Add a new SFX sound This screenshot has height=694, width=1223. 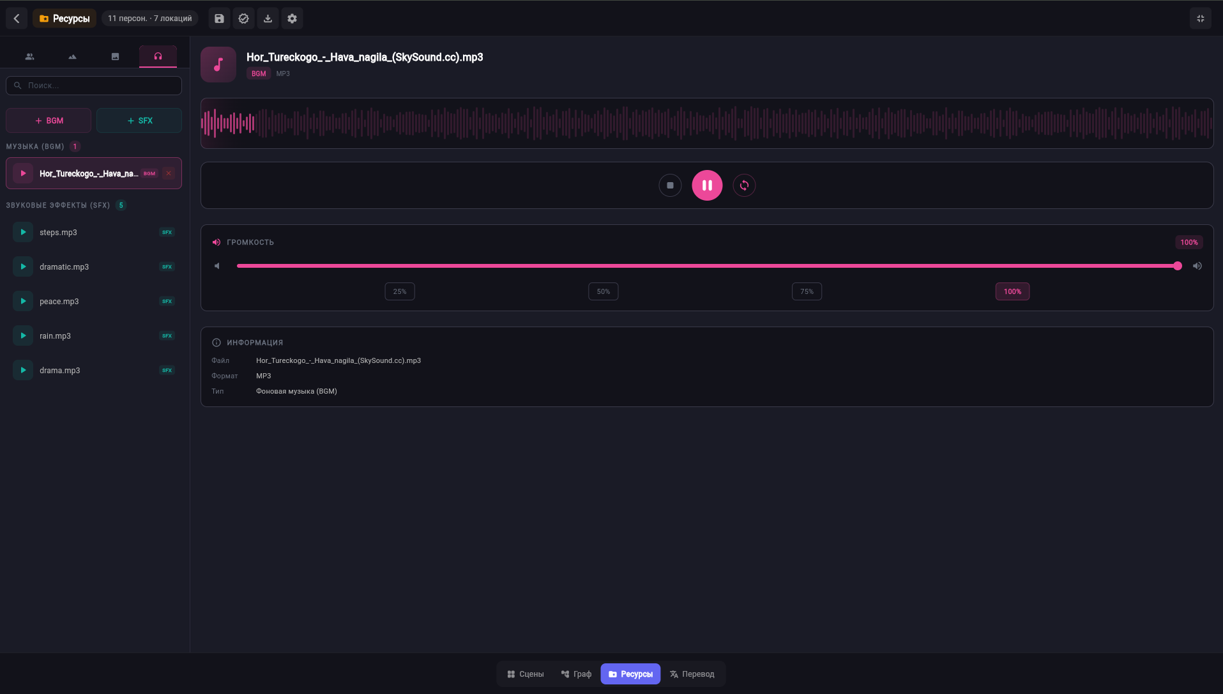(139, 121)
